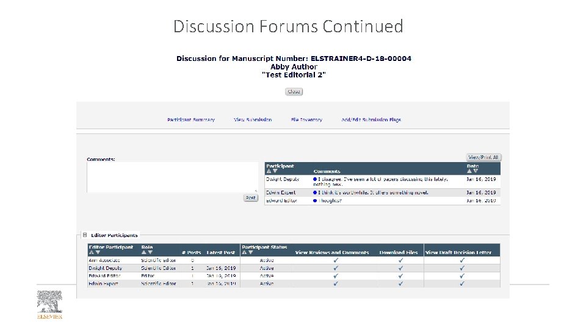
Task: Click Edwin Expert name in comments list
Action: pyautogui.click(x=281, y=193)
